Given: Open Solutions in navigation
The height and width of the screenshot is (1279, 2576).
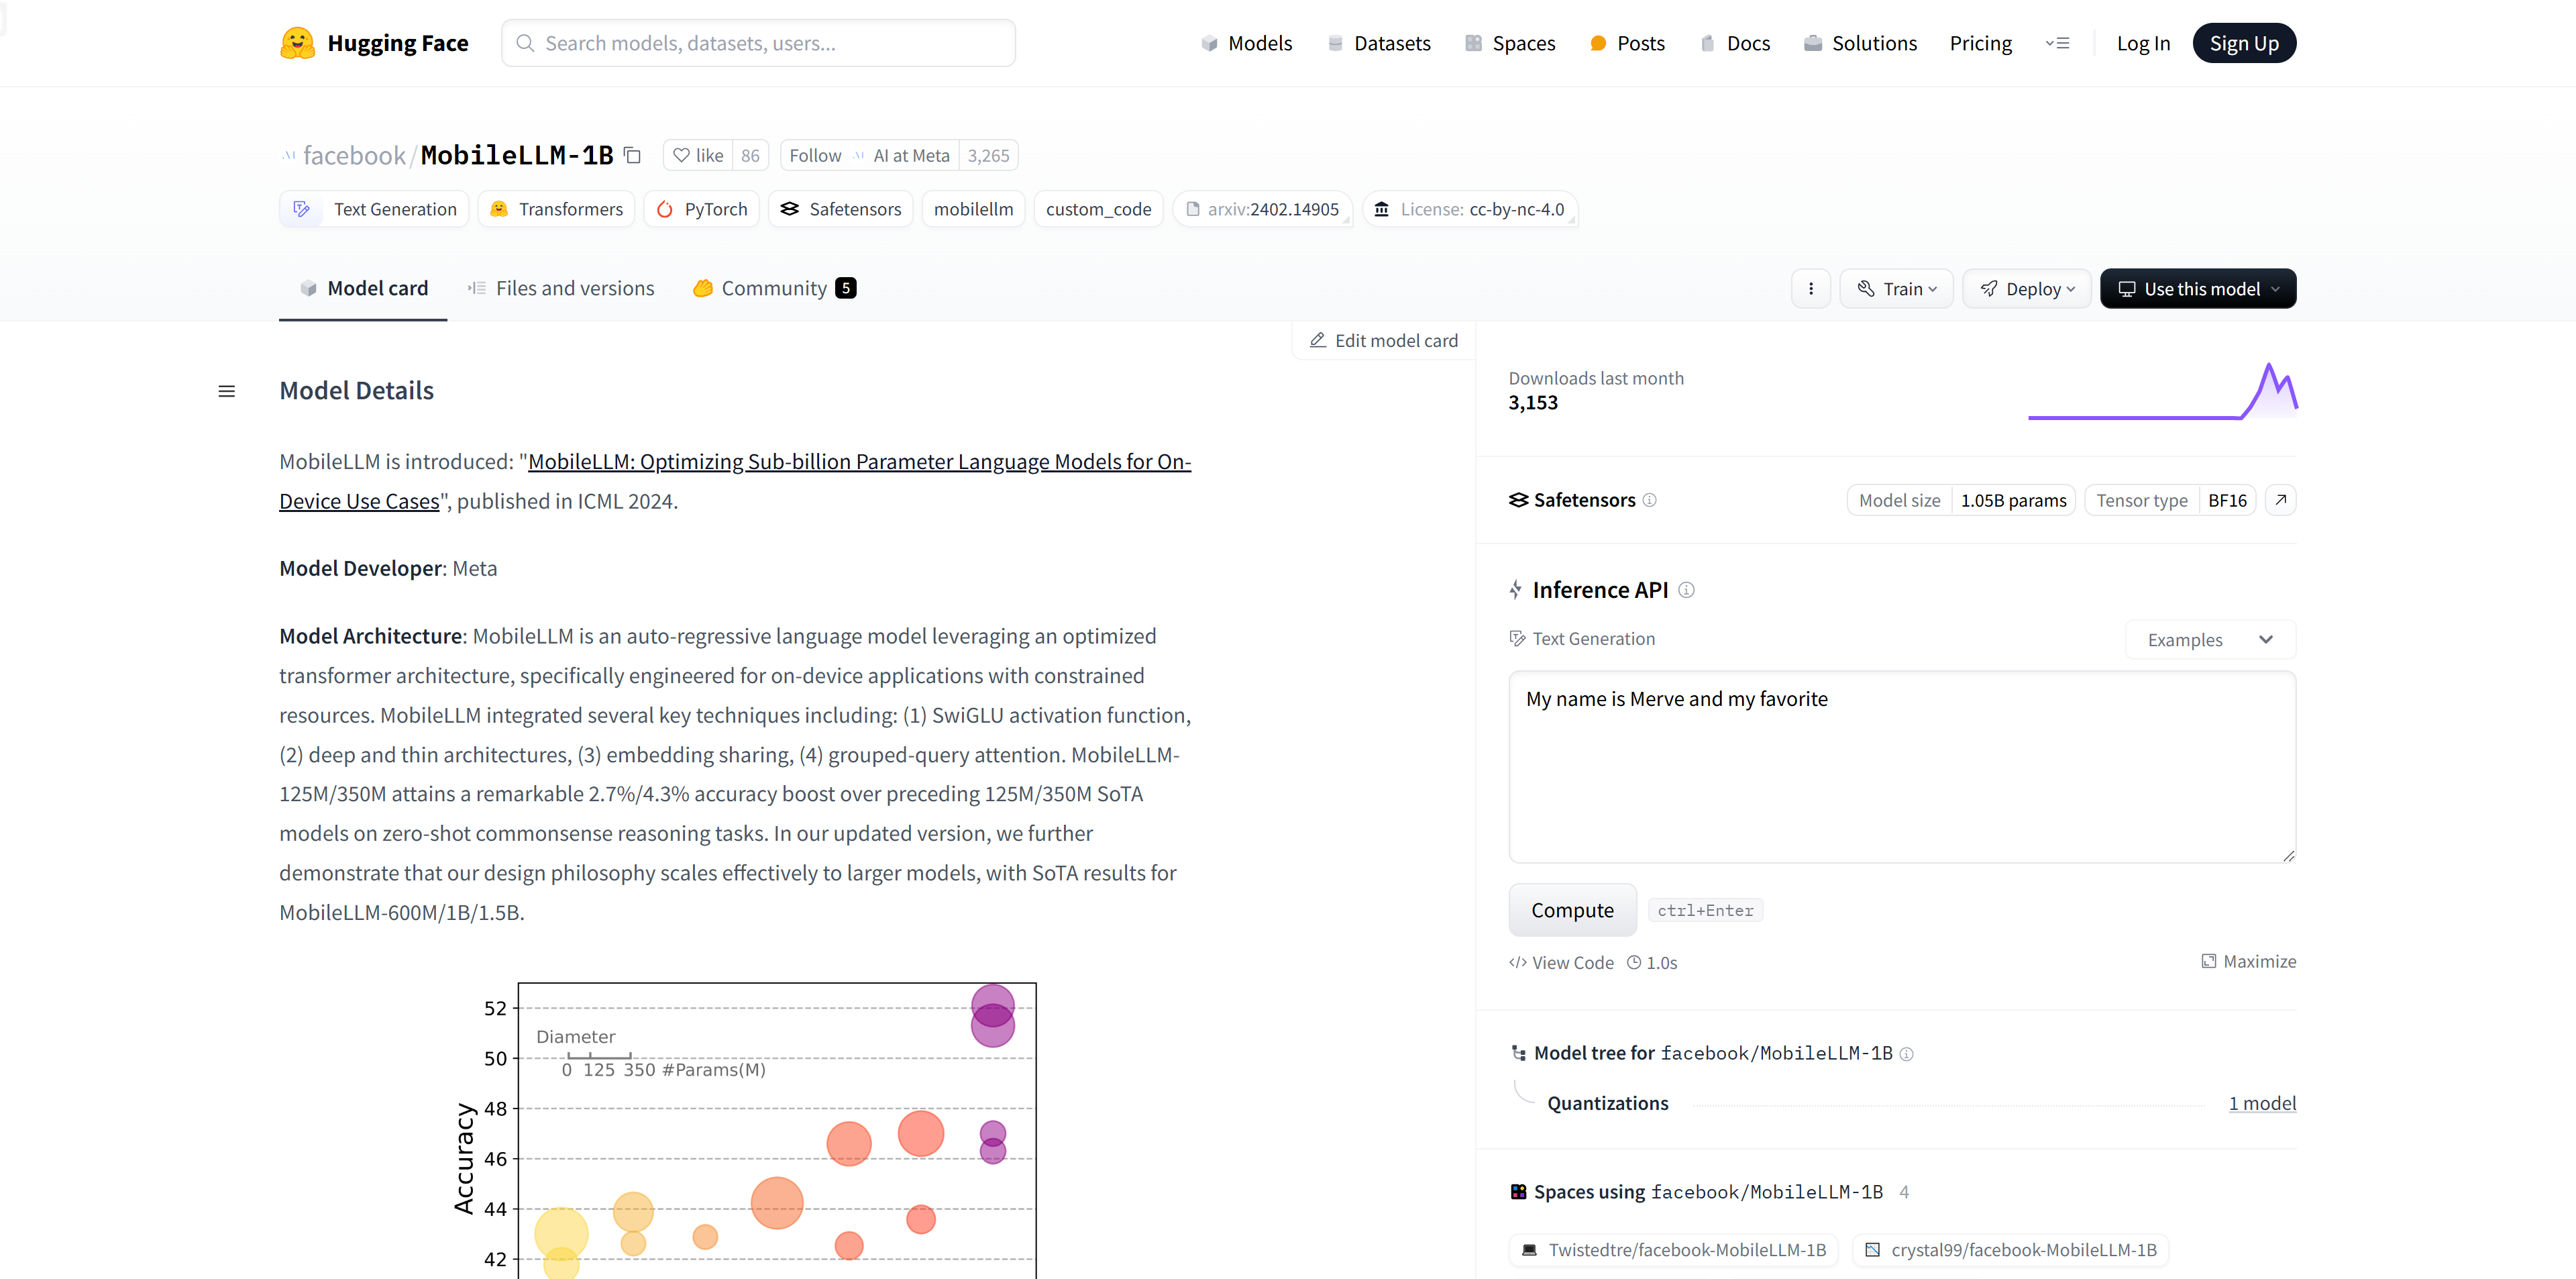Looking at the screenshot, I should click(1860, 43).
